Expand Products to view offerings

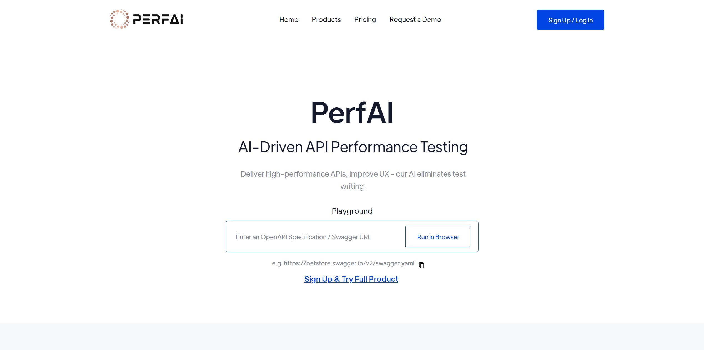pos(326,19)
